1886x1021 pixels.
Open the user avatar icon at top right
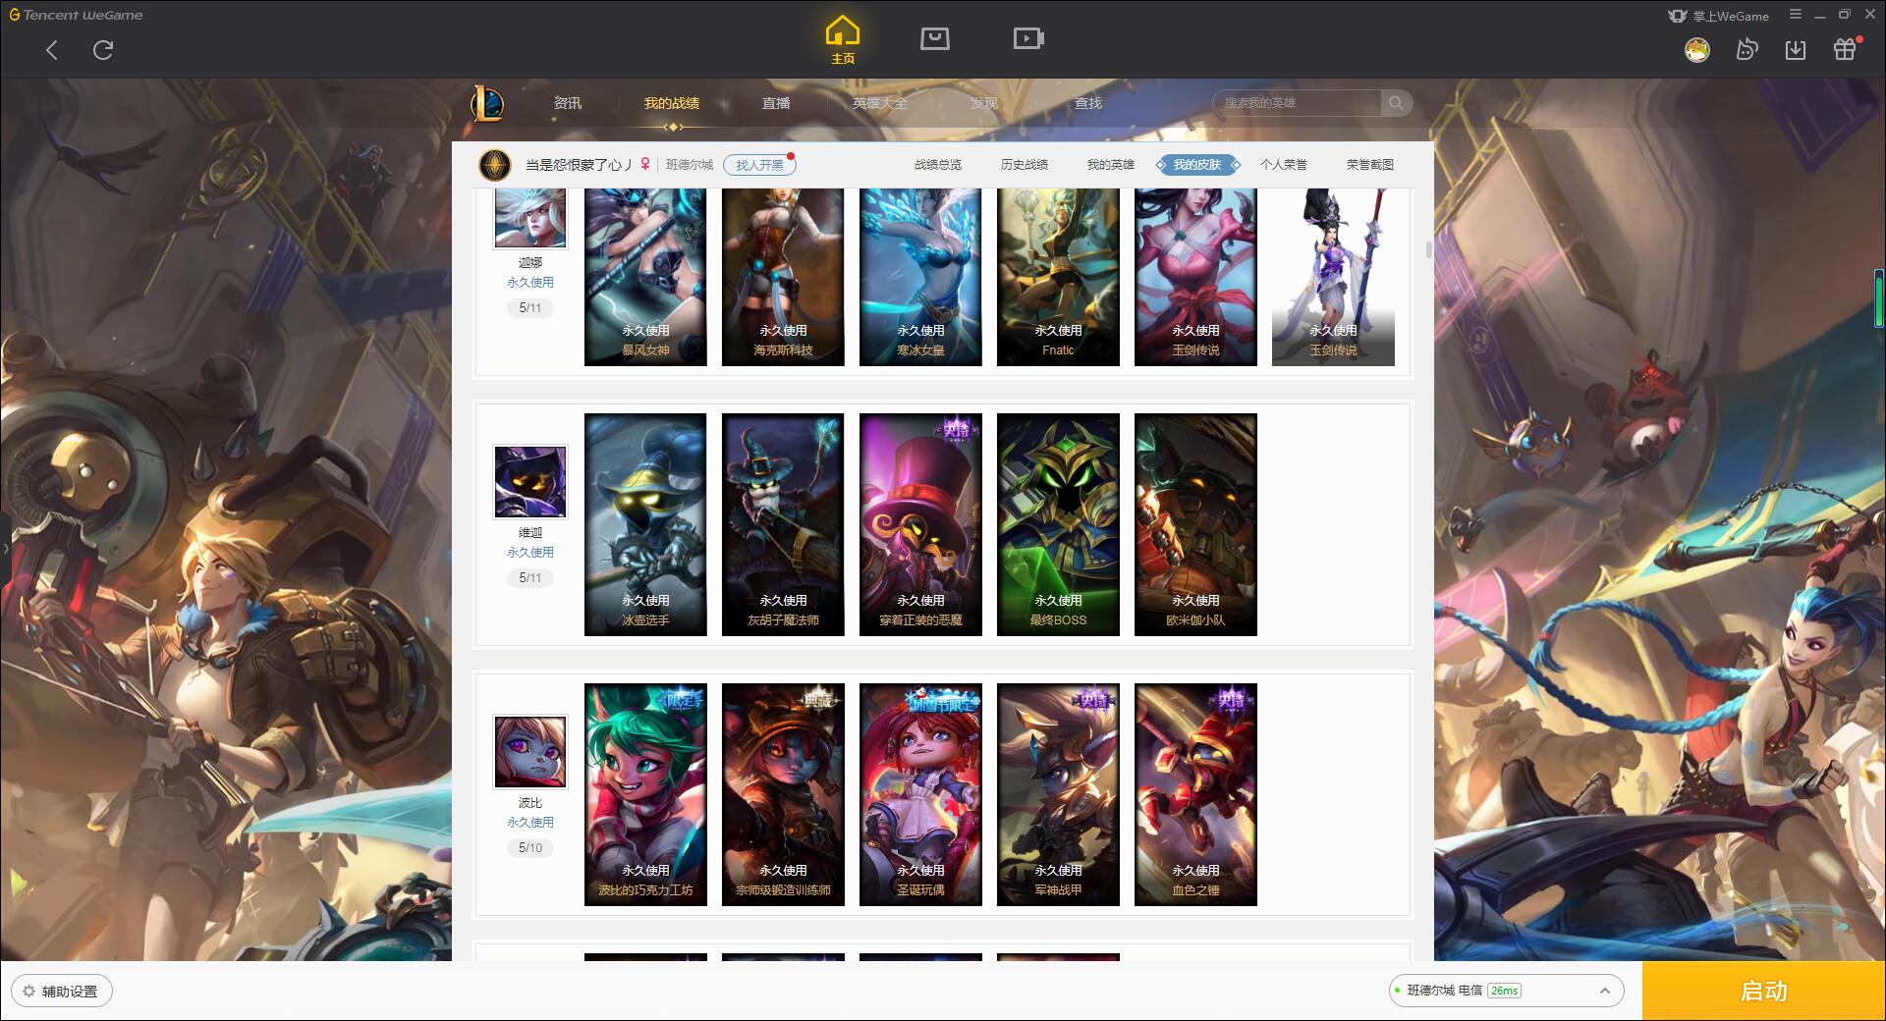pyautogui.click(x=1696, y=50)
